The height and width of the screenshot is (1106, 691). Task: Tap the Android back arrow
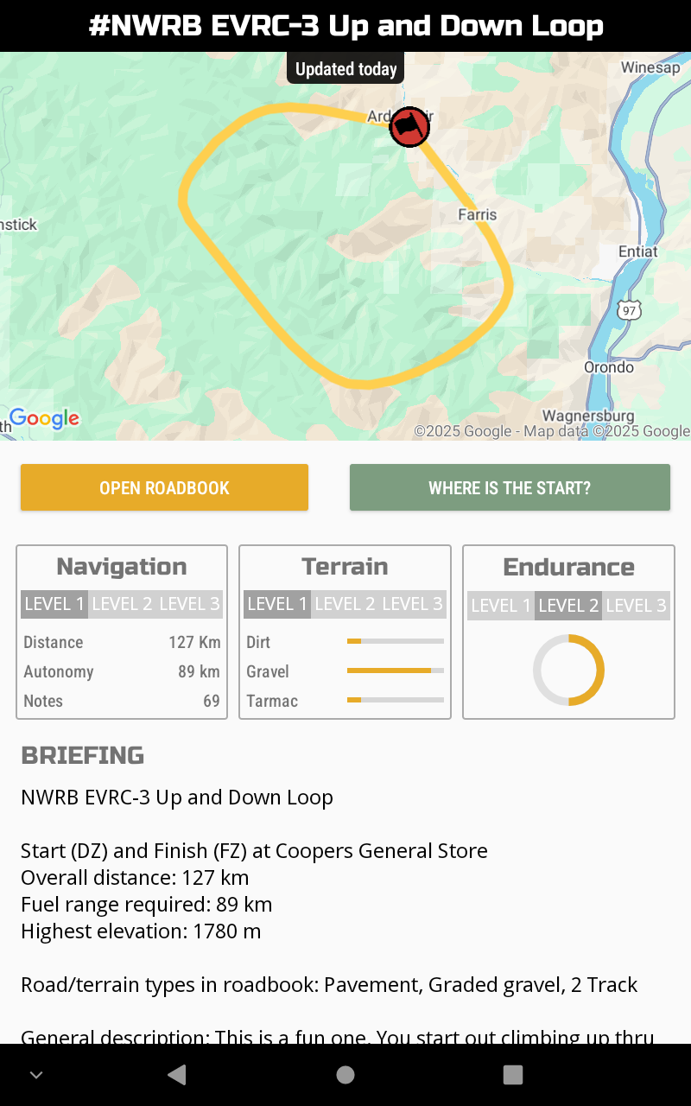click(176, 1074)
